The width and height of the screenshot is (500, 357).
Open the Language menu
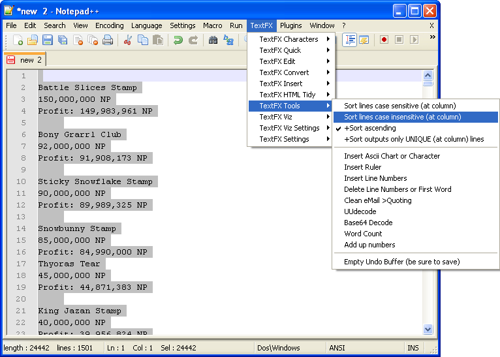[146, 25]
